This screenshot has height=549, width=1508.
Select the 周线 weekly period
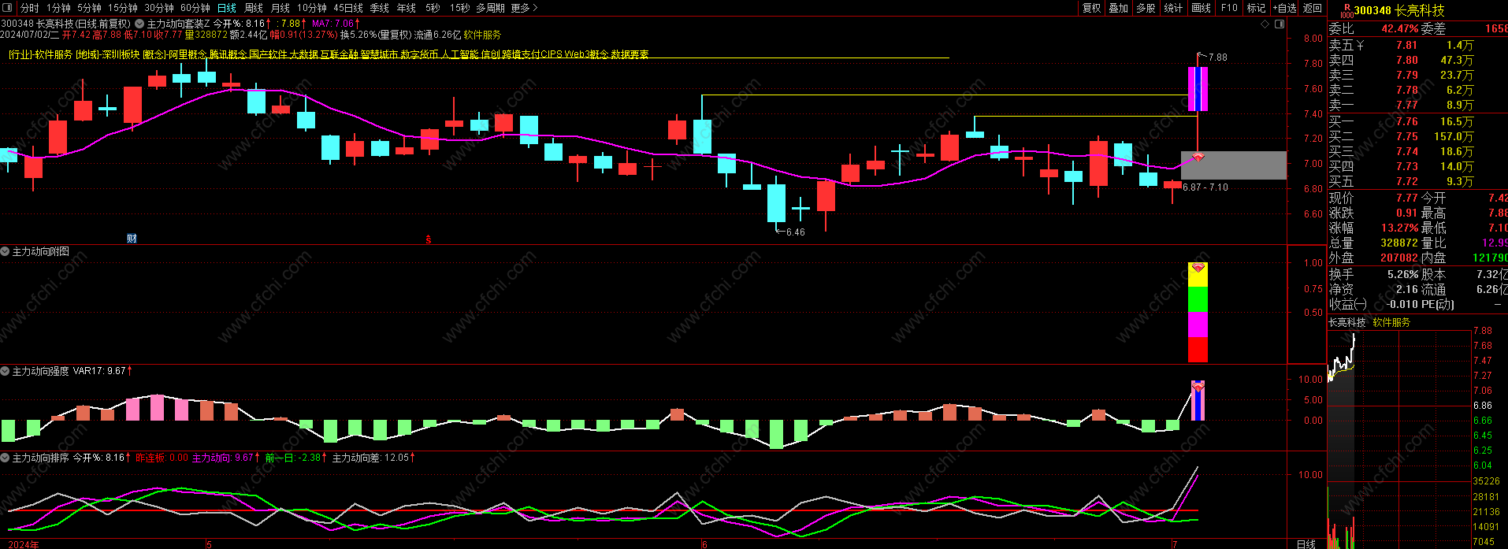(x=254, y=8)
